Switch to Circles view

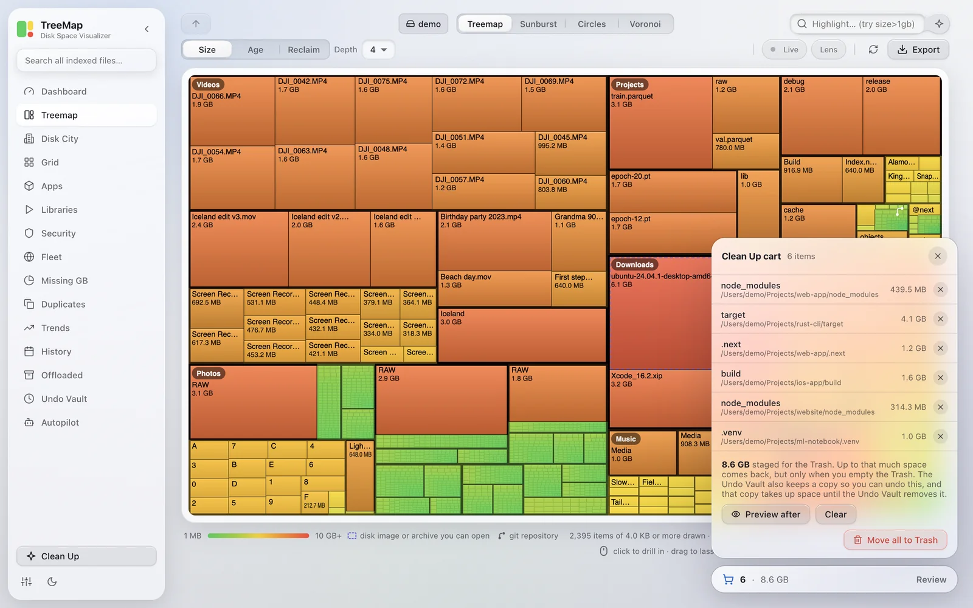[x=592, y=24]
